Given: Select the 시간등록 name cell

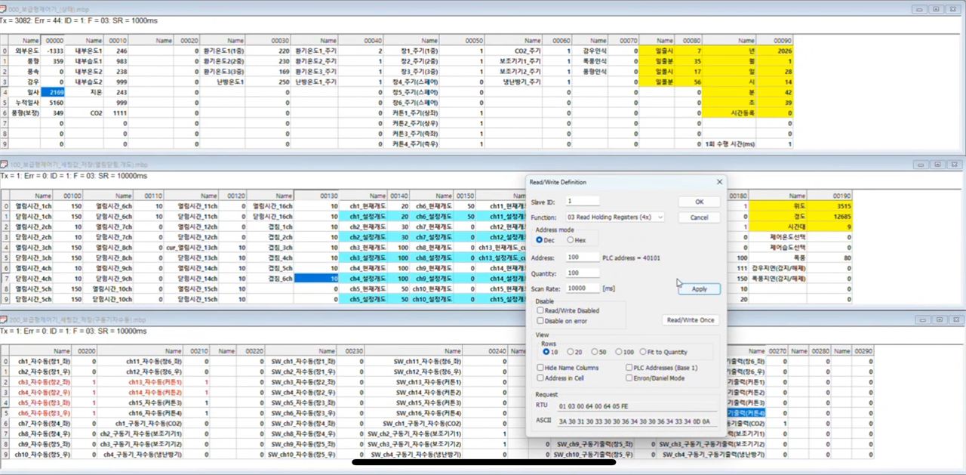Looking at the screenshot, I should point(729,113).
